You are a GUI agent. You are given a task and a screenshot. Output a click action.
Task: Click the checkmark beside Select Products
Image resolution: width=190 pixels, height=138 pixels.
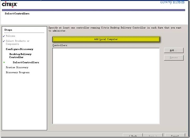point(4,41)
